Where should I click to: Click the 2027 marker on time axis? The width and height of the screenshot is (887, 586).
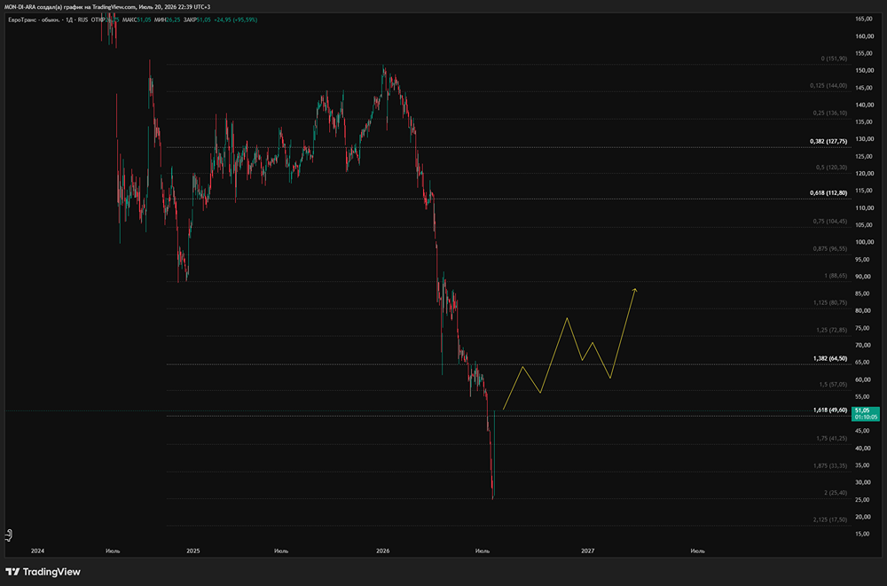[x=588, y=551]
